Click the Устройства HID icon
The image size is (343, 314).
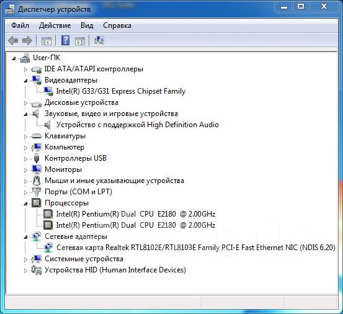pyautogui.click(x=37, y=270)
